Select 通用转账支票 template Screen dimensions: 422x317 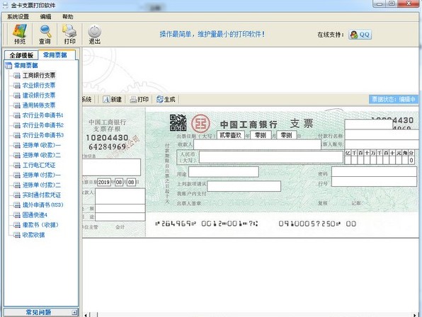click(39, 105)
